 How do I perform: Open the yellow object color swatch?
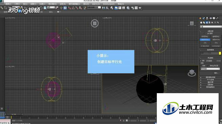[x=220, y=53]
